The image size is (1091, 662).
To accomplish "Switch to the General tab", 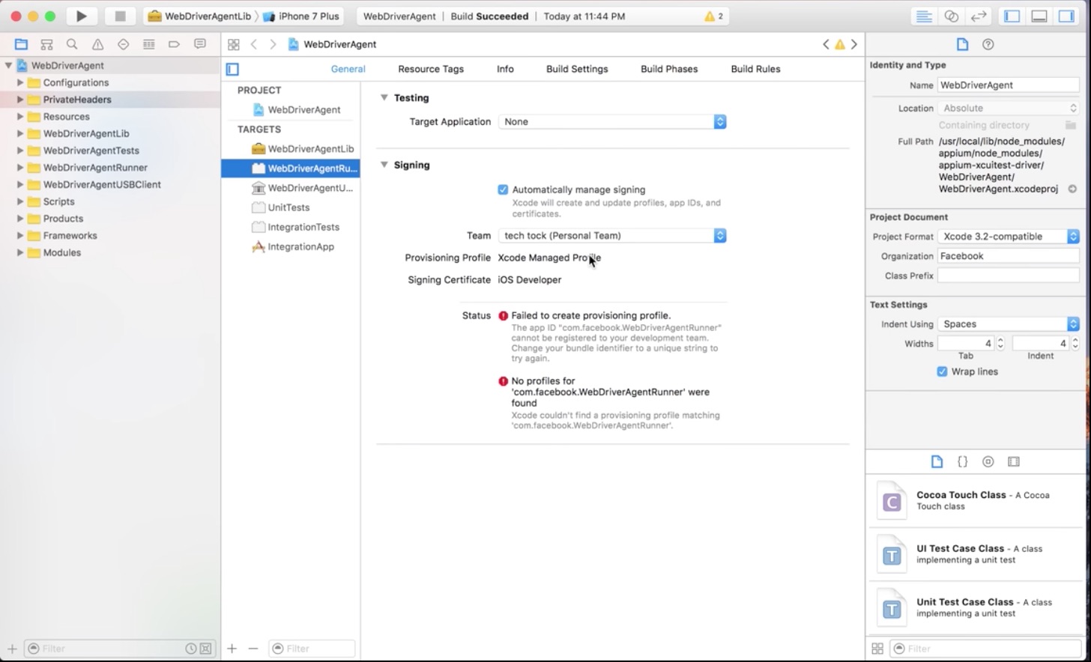I will pos(348,69).
